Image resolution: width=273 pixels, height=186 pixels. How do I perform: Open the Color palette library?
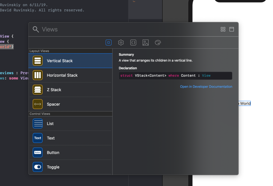158,42
